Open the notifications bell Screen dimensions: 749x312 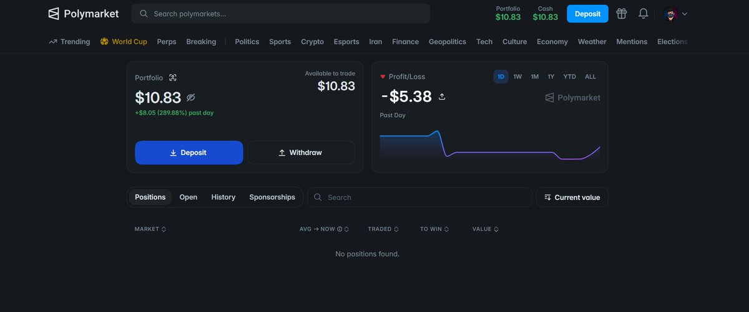tap(644, 14)
